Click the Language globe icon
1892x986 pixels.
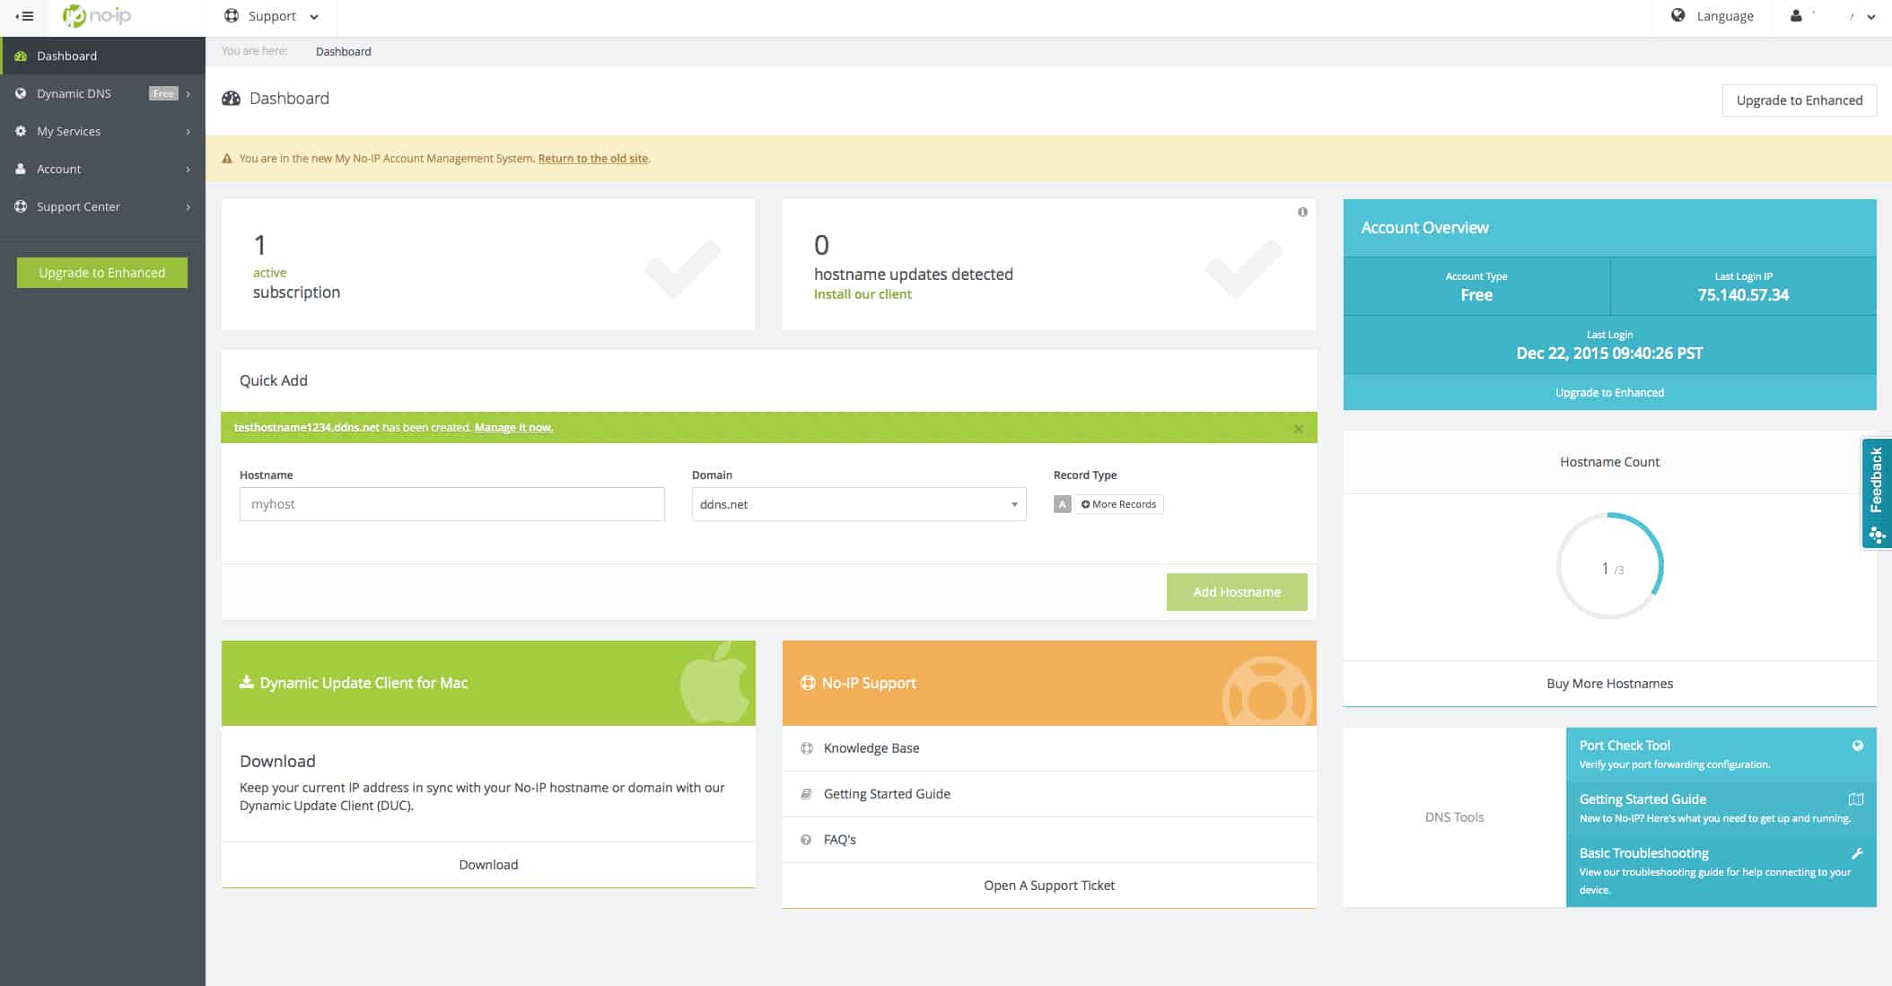(1677, 15)
